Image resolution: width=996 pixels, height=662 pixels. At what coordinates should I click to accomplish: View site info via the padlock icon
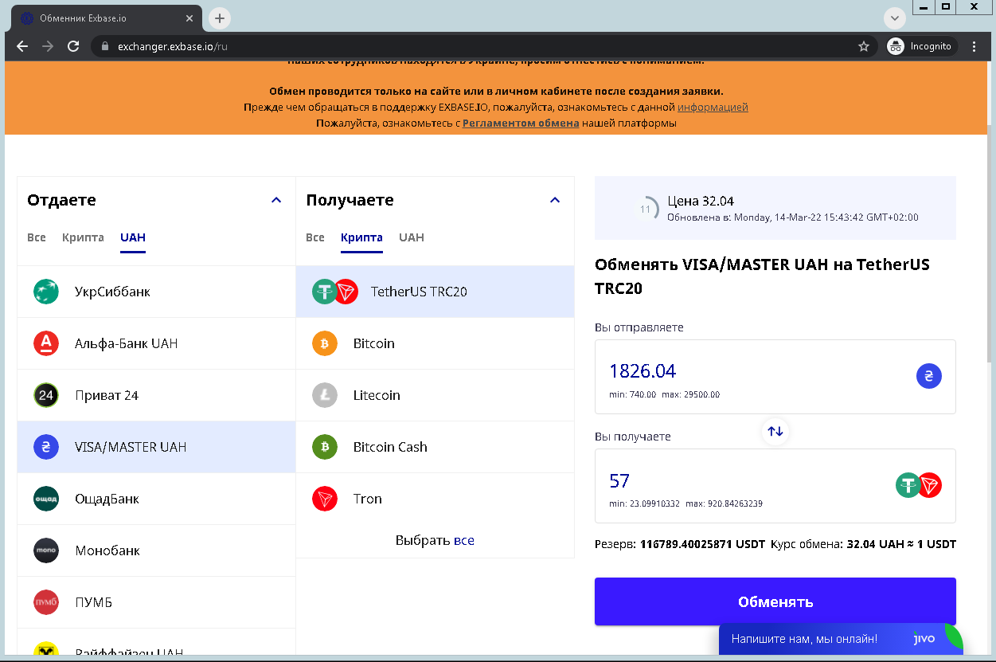tap(104, 46)
